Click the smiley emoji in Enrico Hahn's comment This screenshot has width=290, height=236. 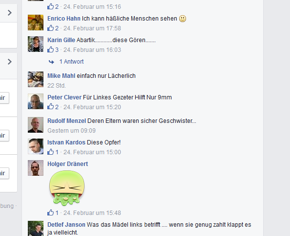(x=183, y=19)
